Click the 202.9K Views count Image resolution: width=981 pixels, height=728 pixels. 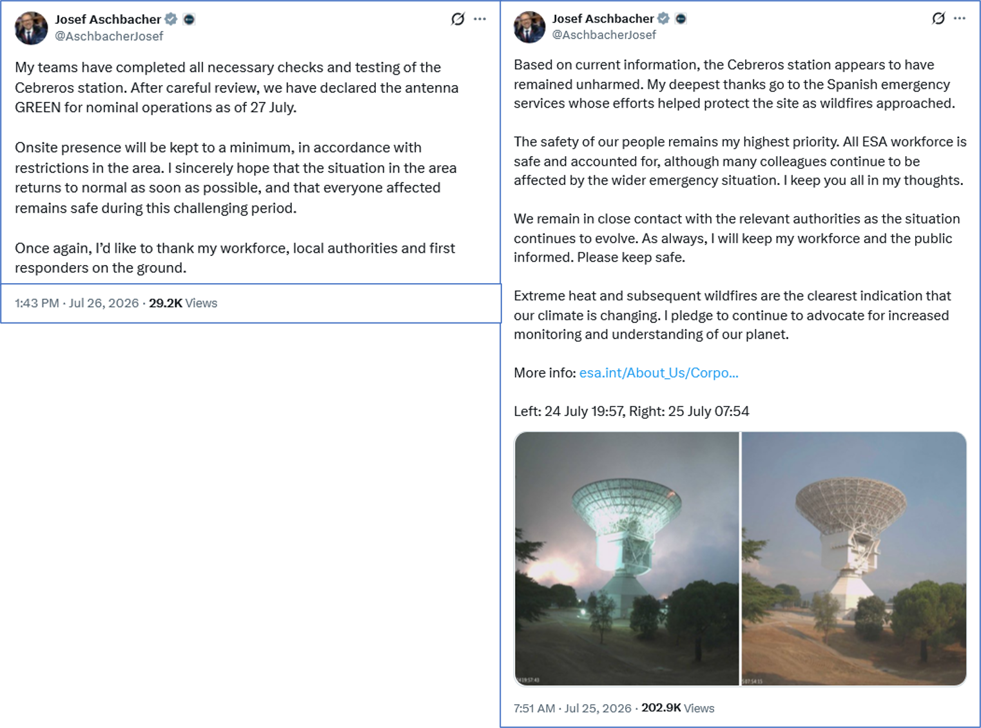[677, 708]
